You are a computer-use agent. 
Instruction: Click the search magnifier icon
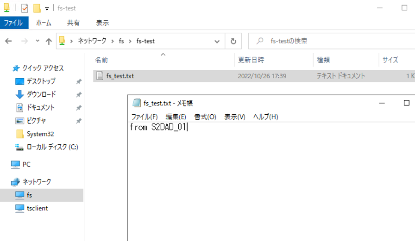pos(260,41)
